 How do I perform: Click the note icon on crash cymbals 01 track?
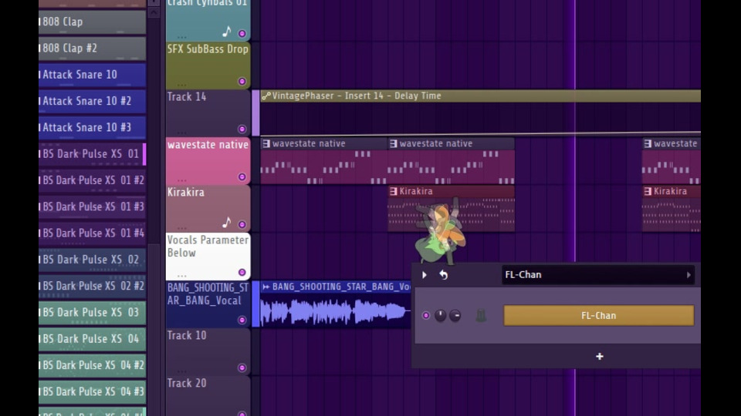click(227, 32)
